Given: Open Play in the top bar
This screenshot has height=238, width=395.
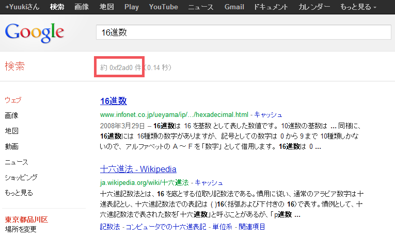Looking at the screenshot, I should [132, 7].
